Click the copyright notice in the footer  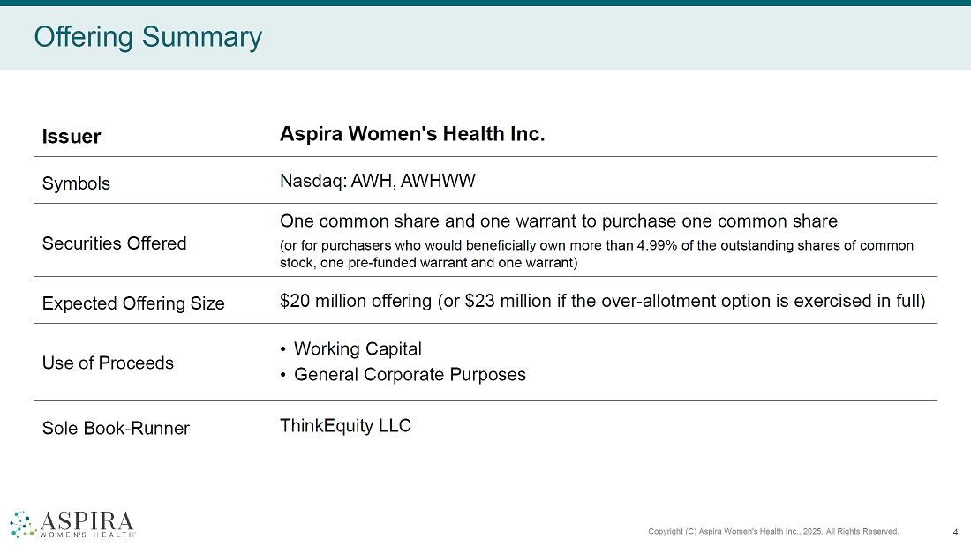click(x=773, y=531)
